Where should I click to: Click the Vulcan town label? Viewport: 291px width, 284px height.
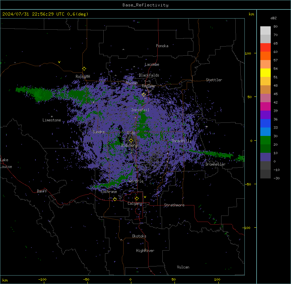[183, 267]
